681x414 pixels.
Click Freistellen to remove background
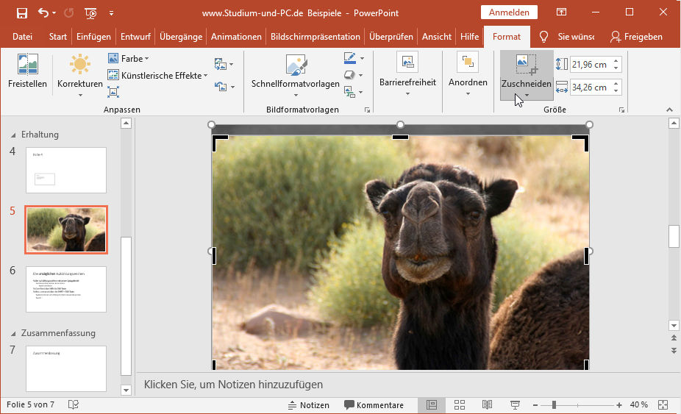(27, 71)
